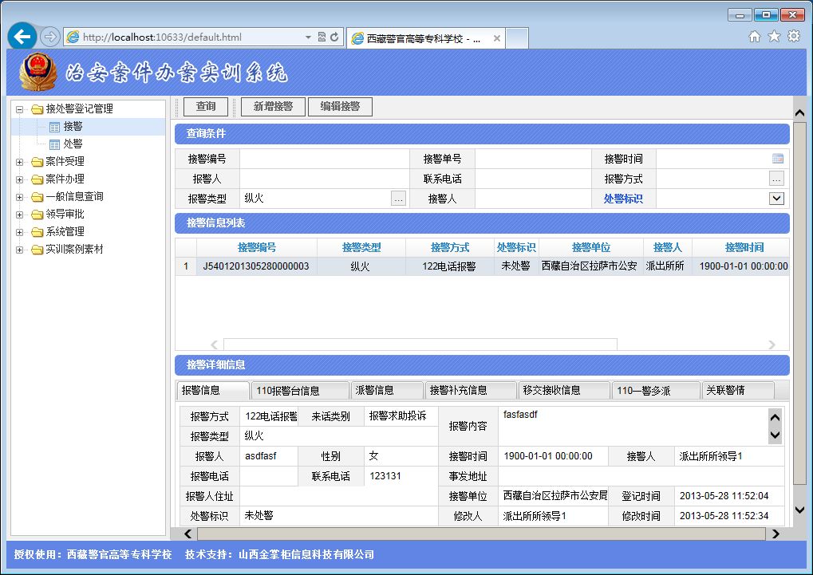Expand the 案件受理 tree node
This screenshot has height=575, width=813.
tap(20, 162)
